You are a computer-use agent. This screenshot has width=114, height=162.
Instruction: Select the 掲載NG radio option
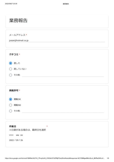(11, 105)
